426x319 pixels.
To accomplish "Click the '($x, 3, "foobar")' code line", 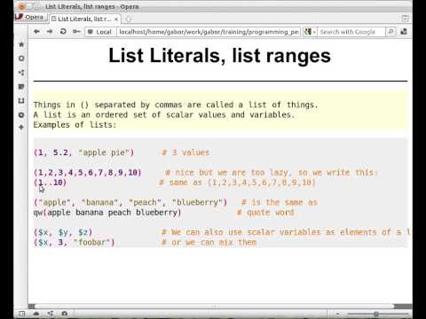I will pyautogui.click(x=74, y=243).
